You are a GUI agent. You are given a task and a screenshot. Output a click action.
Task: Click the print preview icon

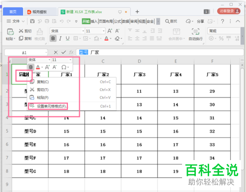pyautogui.click(x=54, y=21)
